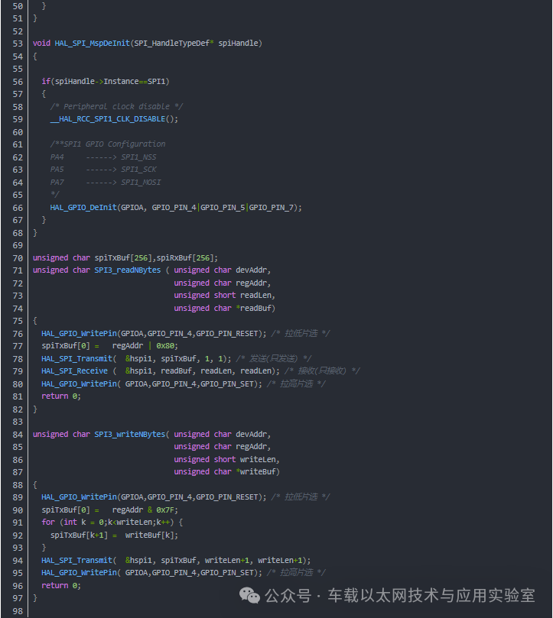Click the 0x7F literal on line 90

165,510
